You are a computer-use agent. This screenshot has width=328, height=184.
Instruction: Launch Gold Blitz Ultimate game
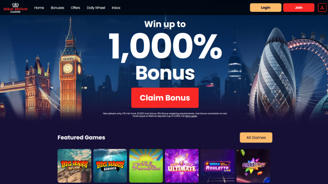(x=182, y=166)
